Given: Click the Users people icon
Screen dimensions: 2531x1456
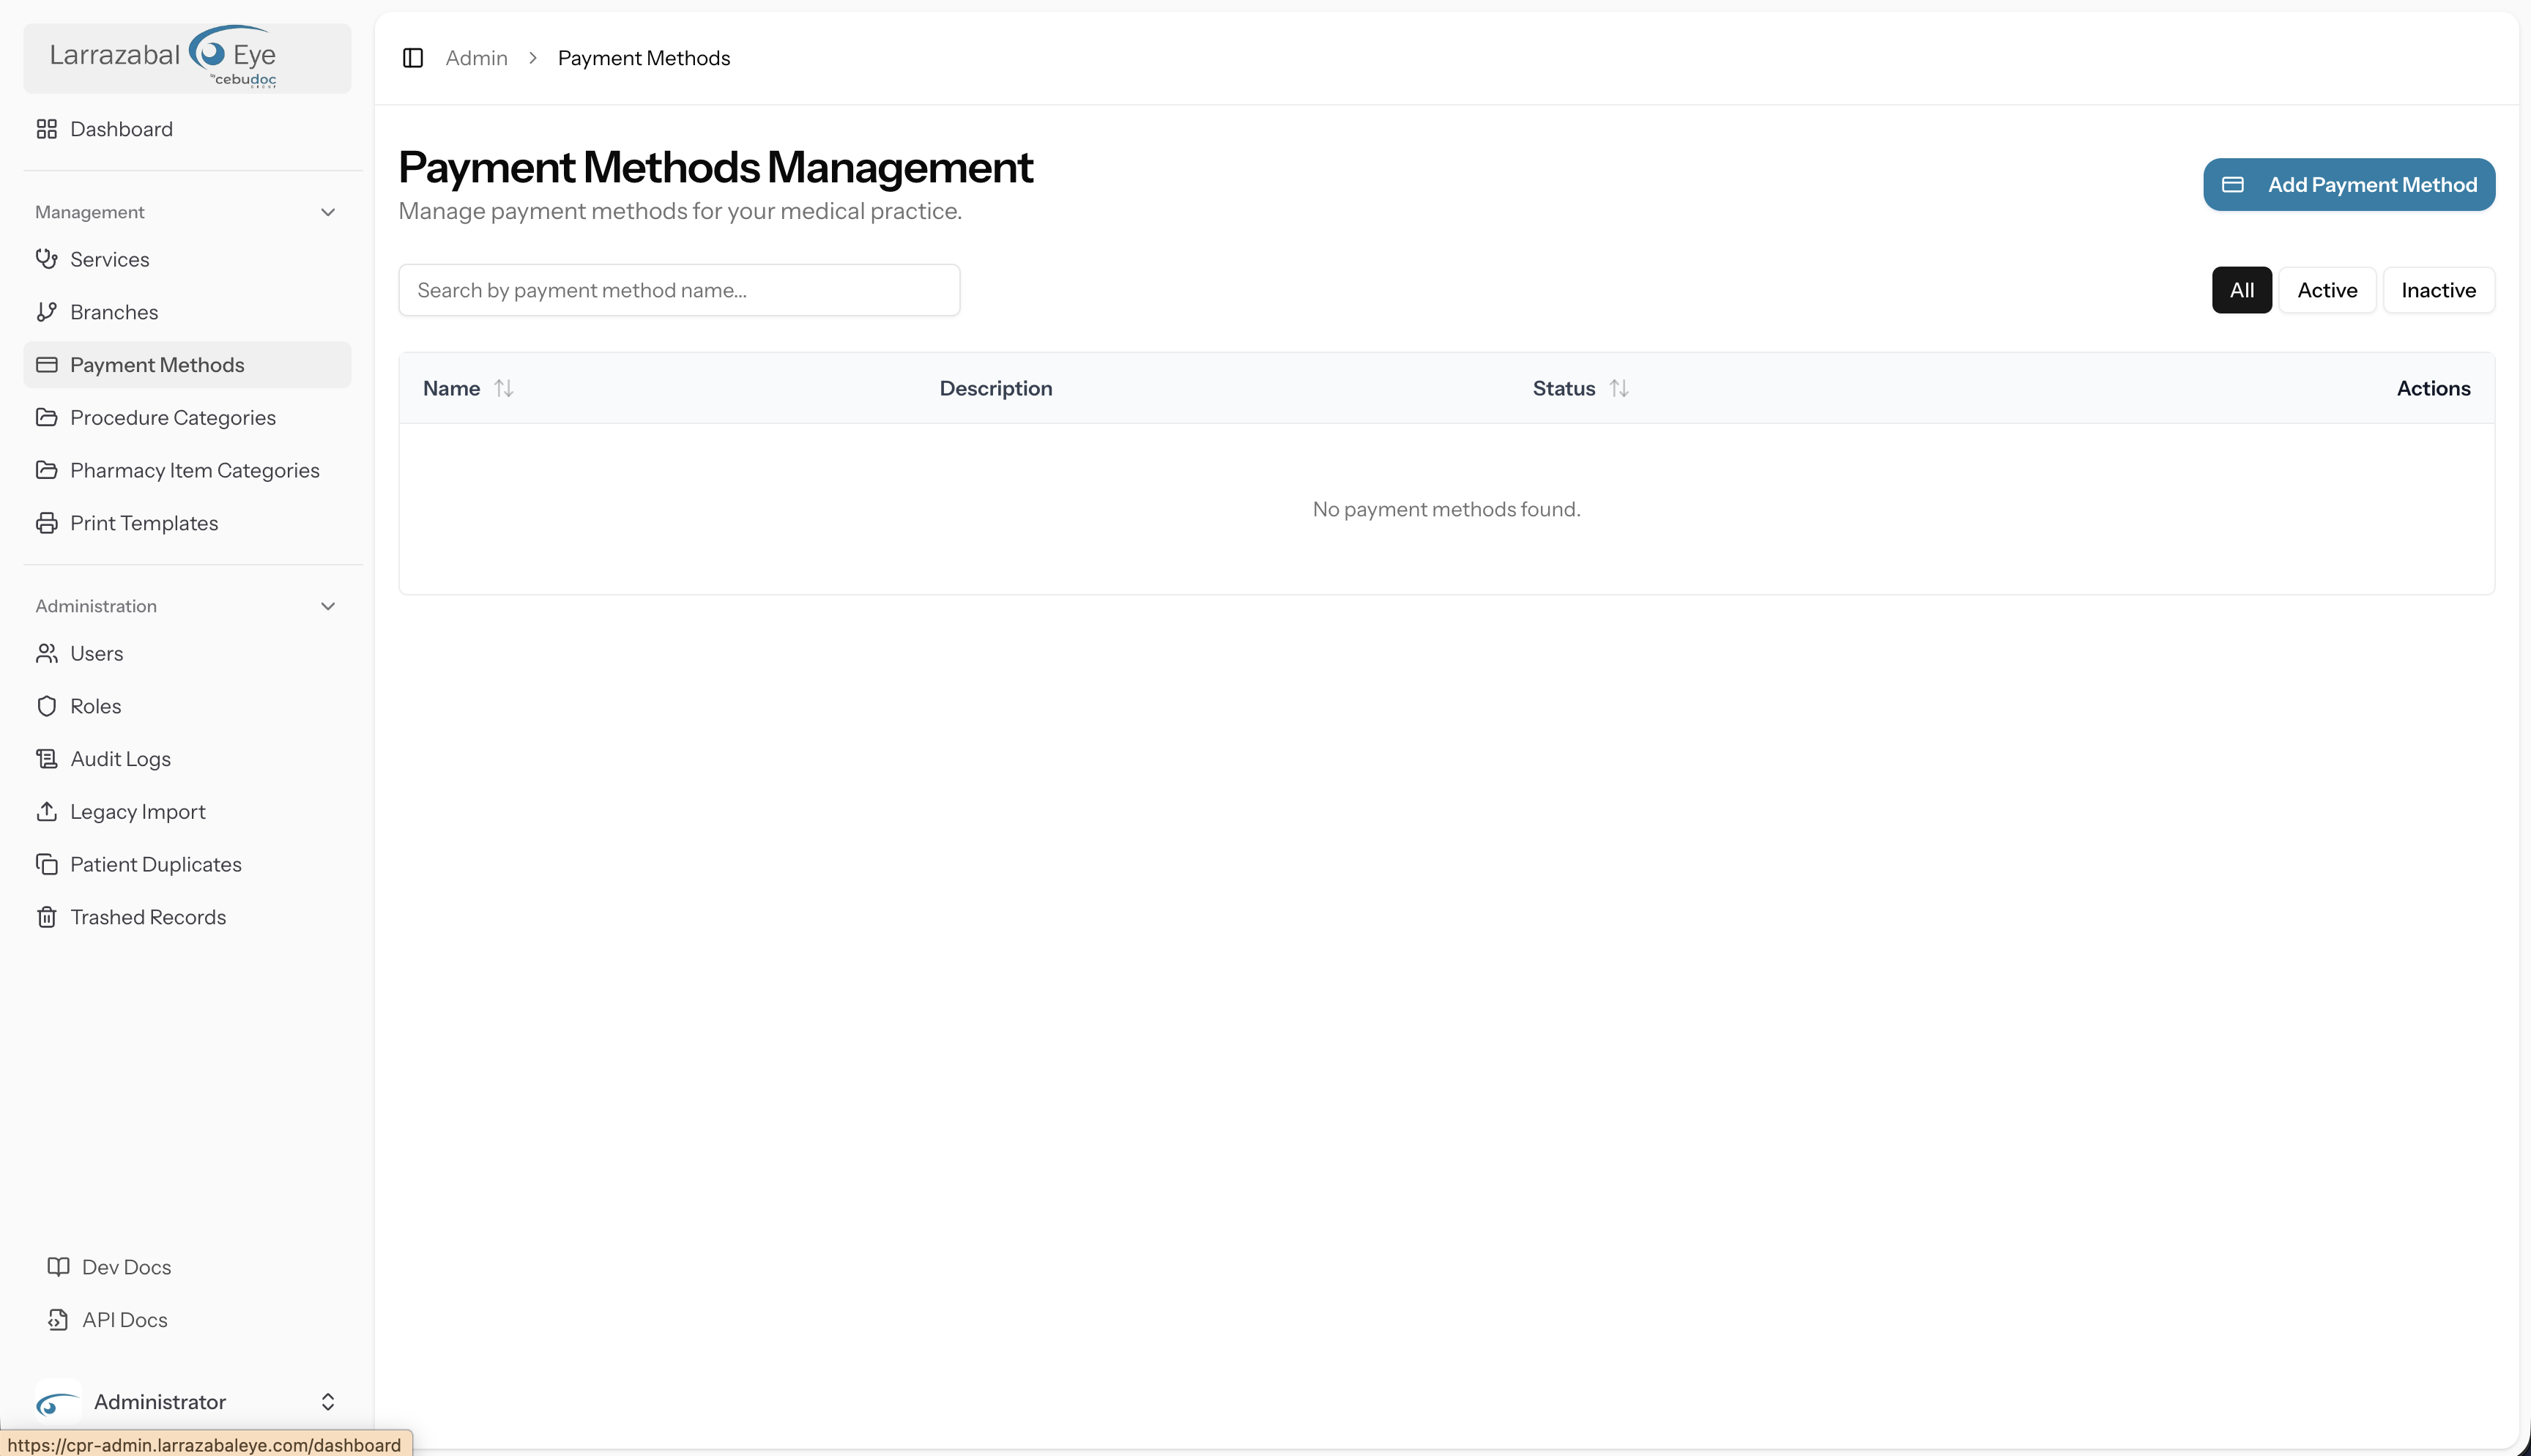Looking at the screenshot, I should tap(46, 653).
